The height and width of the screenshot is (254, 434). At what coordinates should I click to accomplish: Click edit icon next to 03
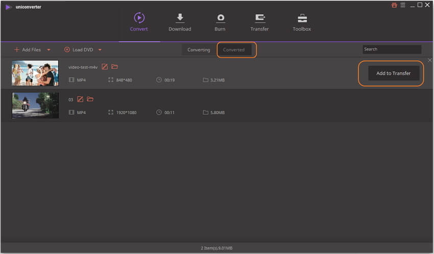(80, 99)
